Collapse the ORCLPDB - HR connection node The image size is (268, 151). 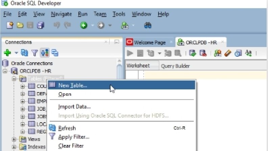pos(5,71)
